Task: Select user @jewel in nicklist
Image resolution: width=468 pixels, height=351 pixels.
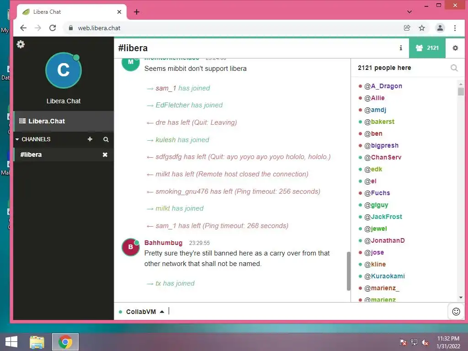Action: click(x=376, y=229)
